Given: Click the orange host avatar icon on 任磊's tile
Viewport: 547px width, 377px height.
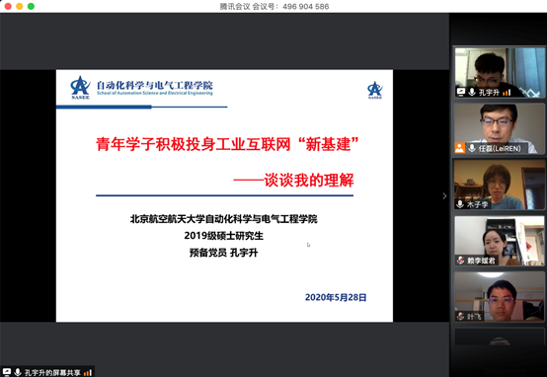Looking at the screenshot, I should (x=460, y=148).
